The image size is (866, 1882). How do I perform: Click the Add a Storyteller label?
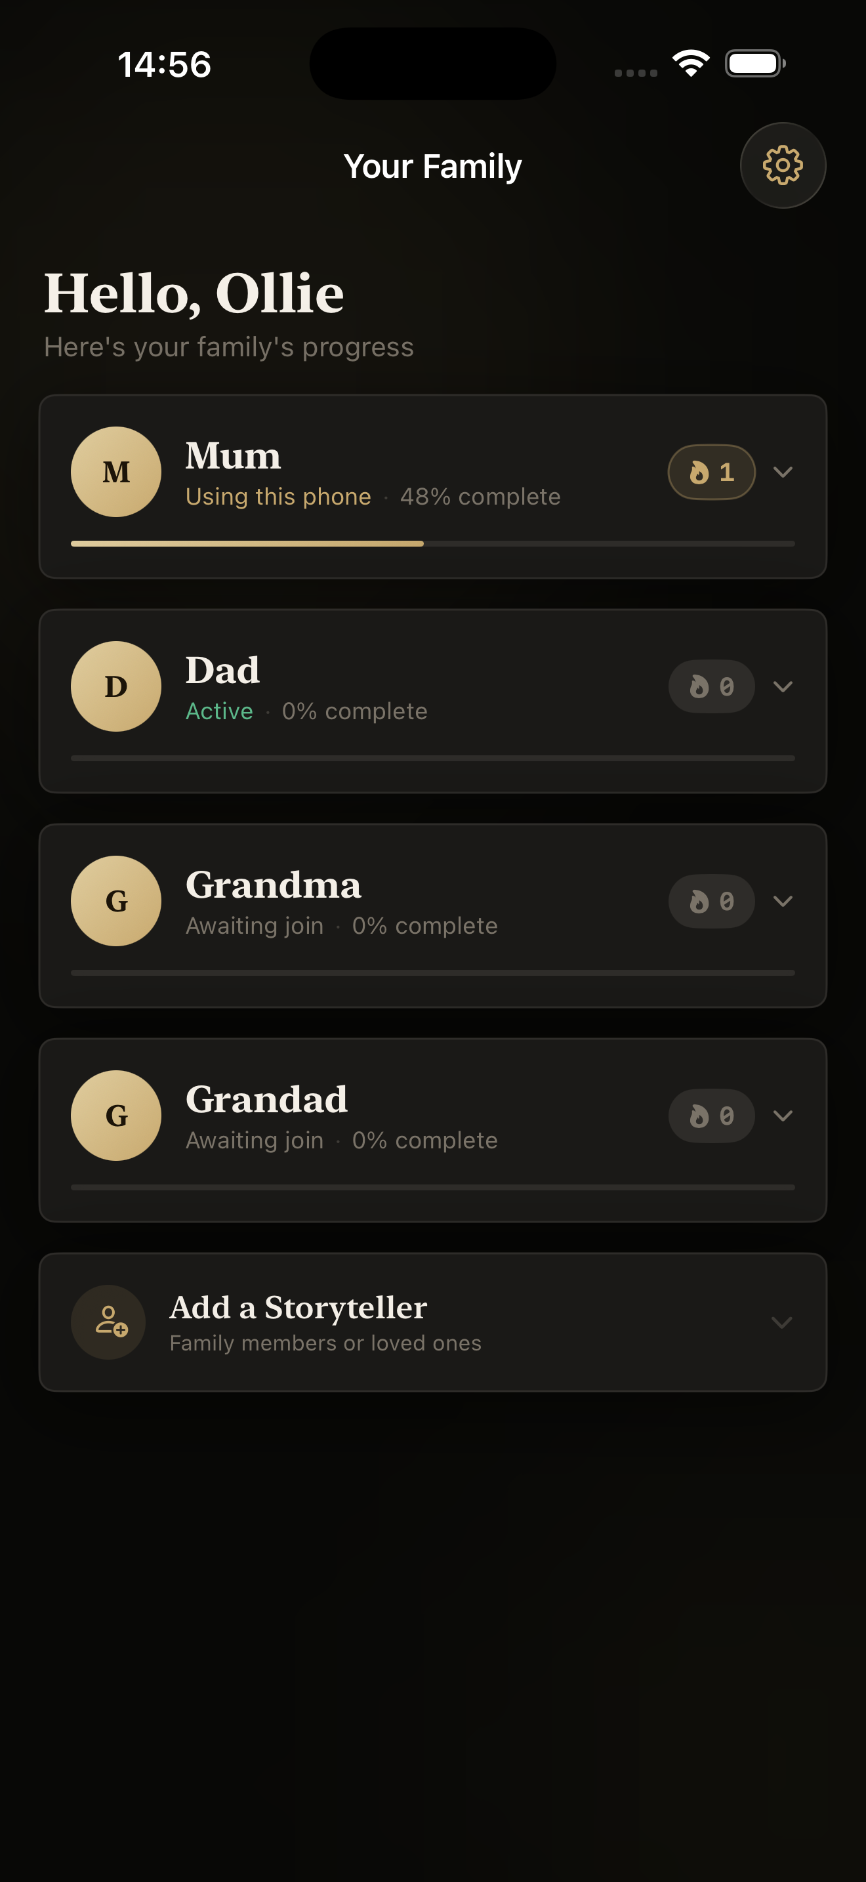coord(298,1308)
